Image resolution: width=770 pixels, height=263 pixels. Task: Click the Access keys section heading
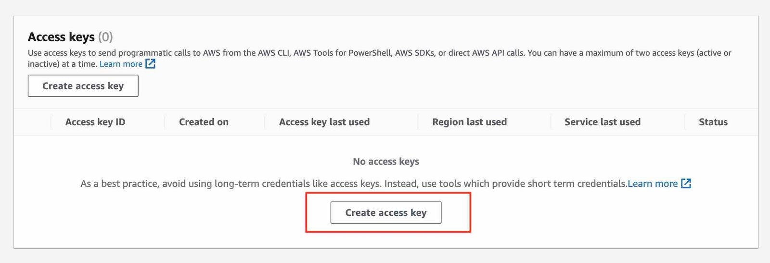click(x=61, y=37)
